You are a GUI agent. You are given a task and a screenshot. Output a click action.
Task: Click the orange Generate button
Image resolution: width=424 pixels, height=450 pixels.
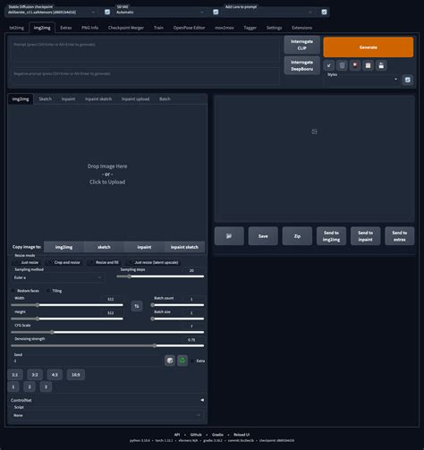click(369, 47)
